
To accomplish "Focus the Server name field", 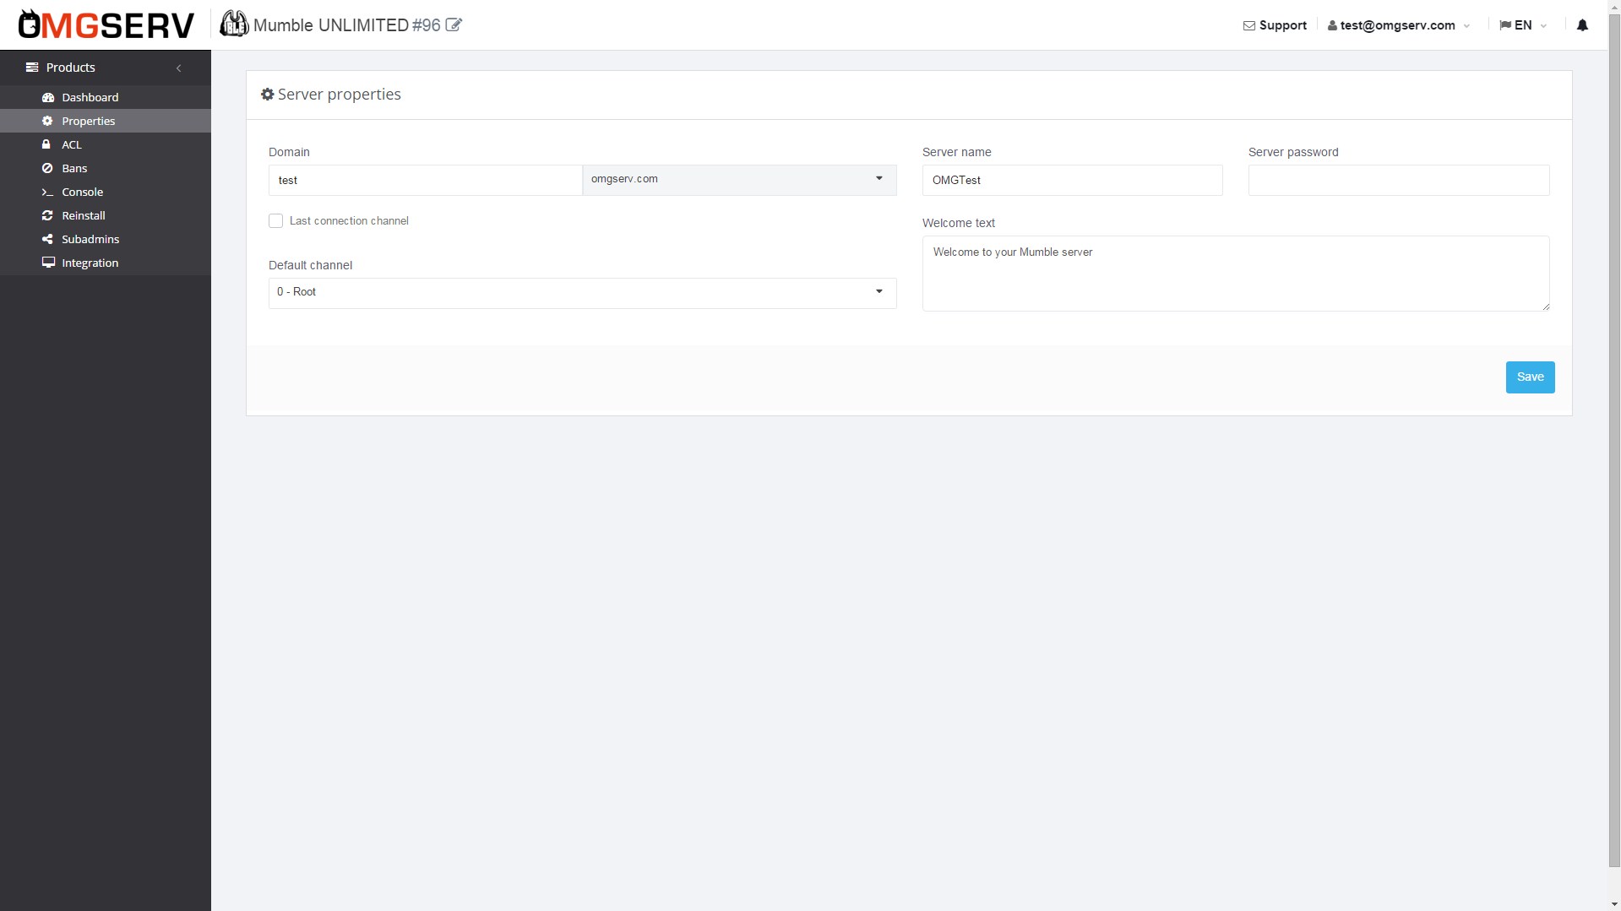I will [x=1072, y=180].
